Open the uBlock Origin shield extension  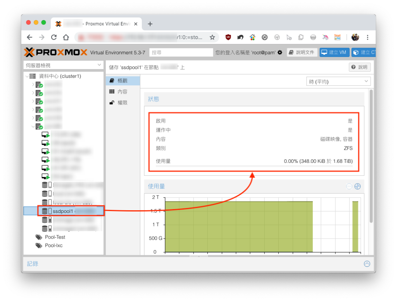[228, 37]
